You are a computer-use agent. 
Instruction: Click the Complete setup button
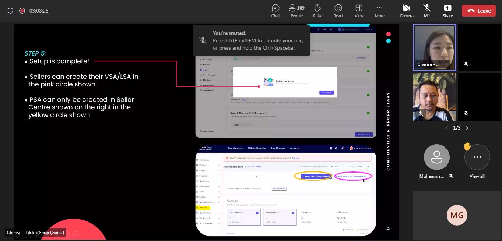pos(364,134)
